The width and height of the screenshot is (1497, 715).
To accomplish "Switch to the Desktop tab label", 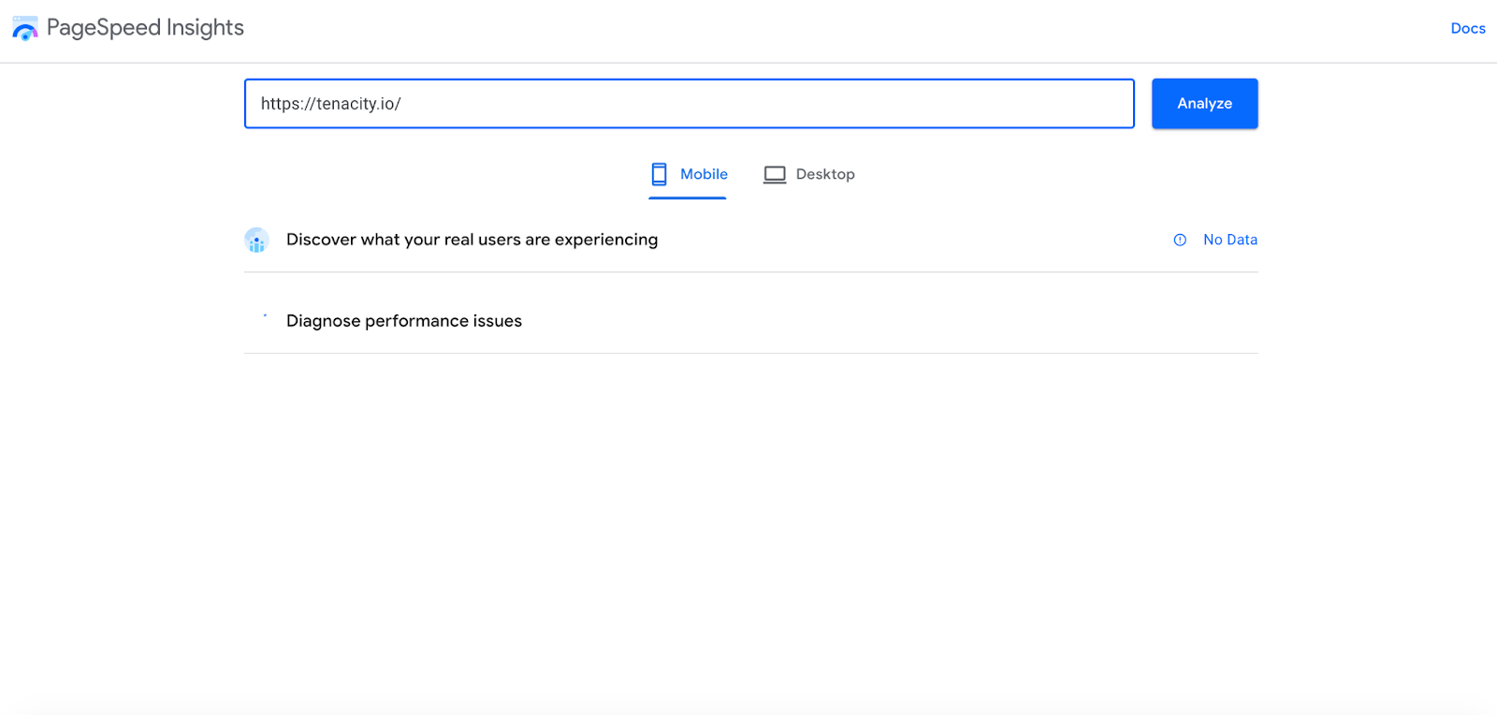I will [x=825, y=174].
